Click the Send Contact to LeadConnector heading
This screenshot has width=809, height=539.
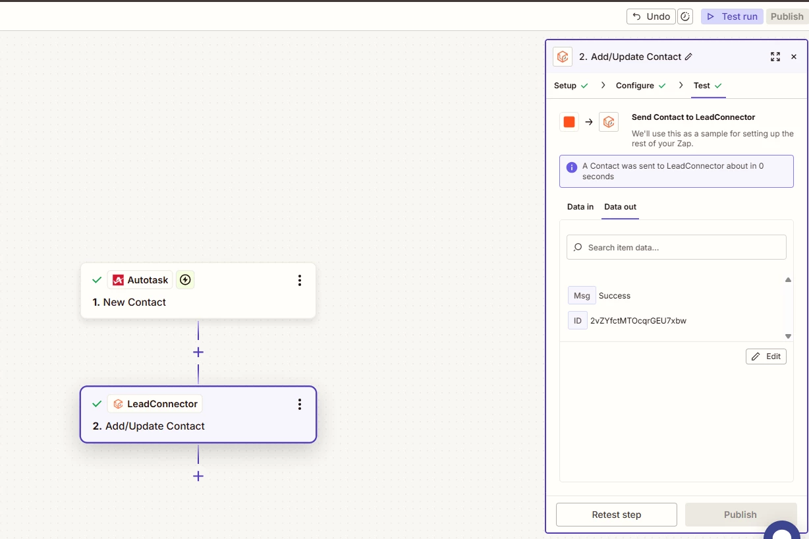pos(693,117)
